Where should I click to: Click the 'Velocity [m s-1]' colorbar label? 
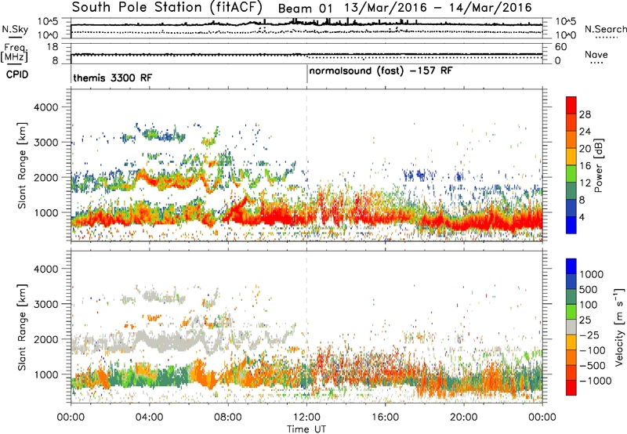click(619, 327)
